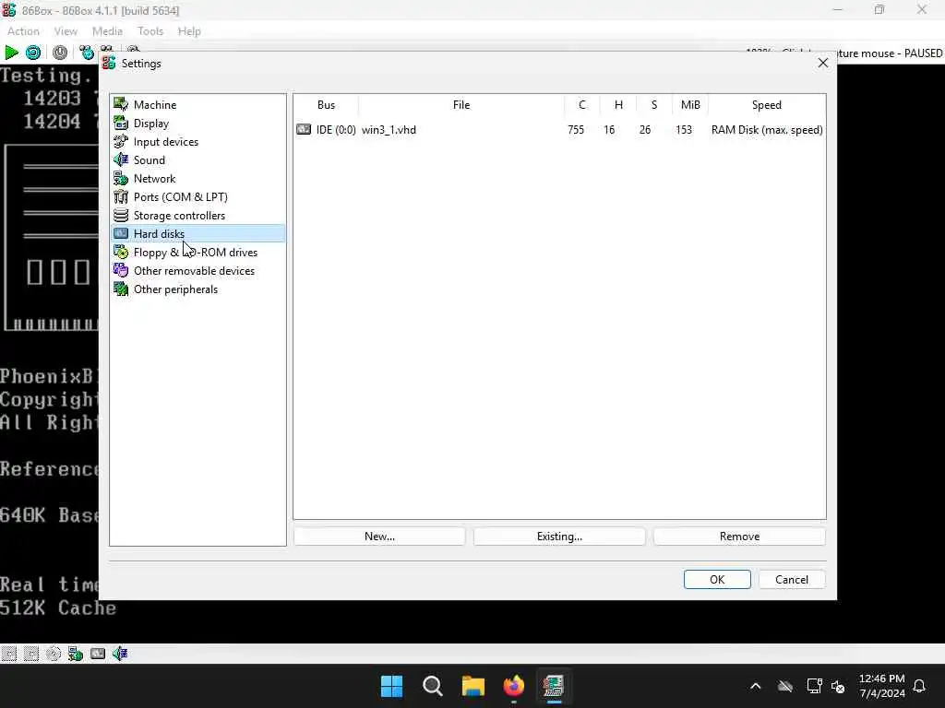Viewport: 945px width, 708px height.
Task: Open the Tools menu
Action: (150, 31)
